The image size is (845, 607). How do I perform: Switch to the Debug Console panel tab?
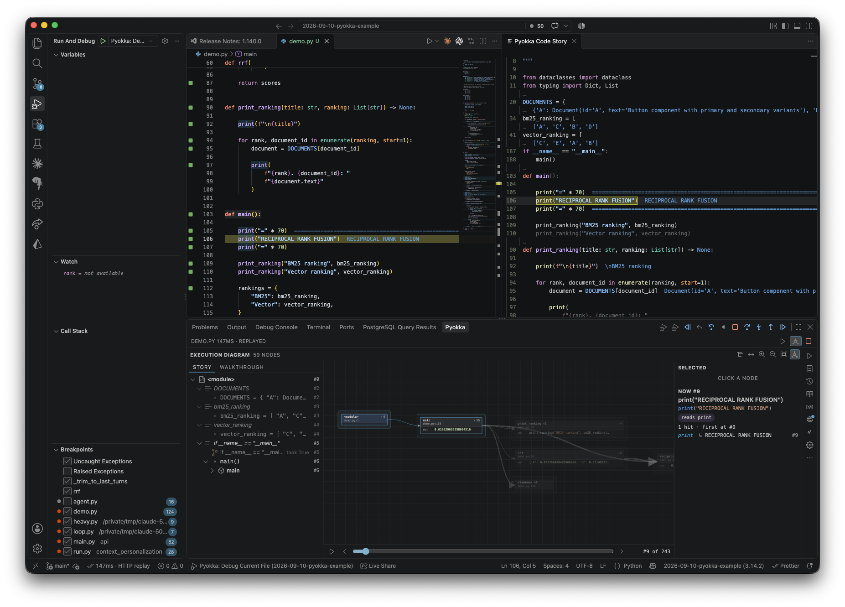click(276, 327)
